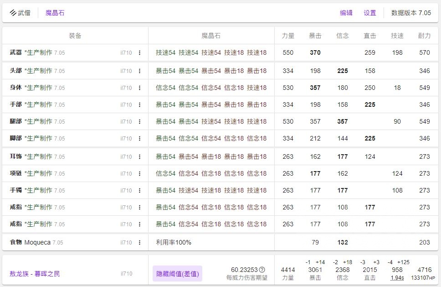Click the 数据版本 7.05 label
The width and height of the screenshot is (441, 287).
tap(411, 13)
